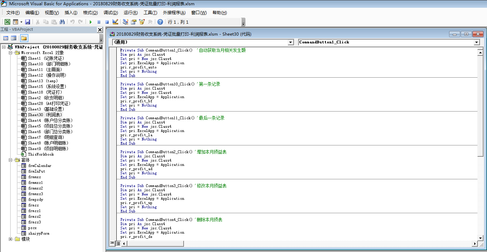Open Find with the binoculars icon
The image size is (487, 252).
point(62,22)
